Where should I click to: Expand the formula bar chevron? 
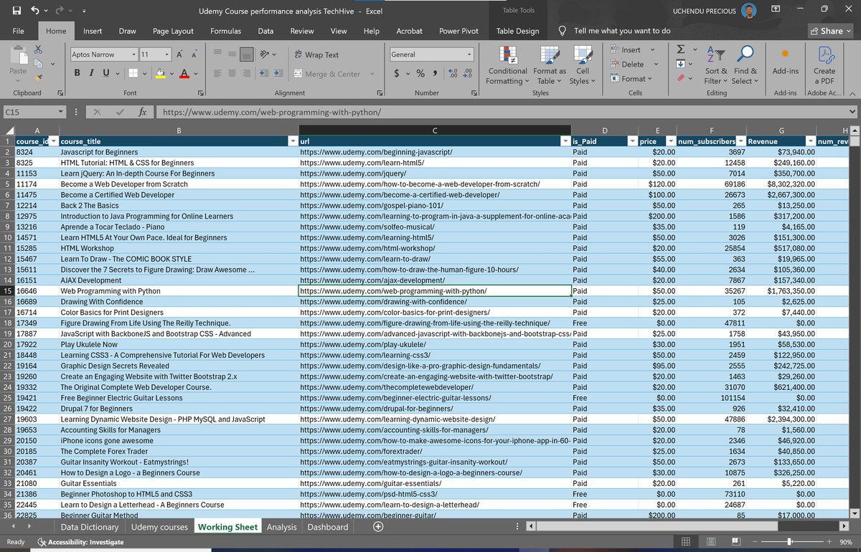pyautogui.click(x=852, y=112)
